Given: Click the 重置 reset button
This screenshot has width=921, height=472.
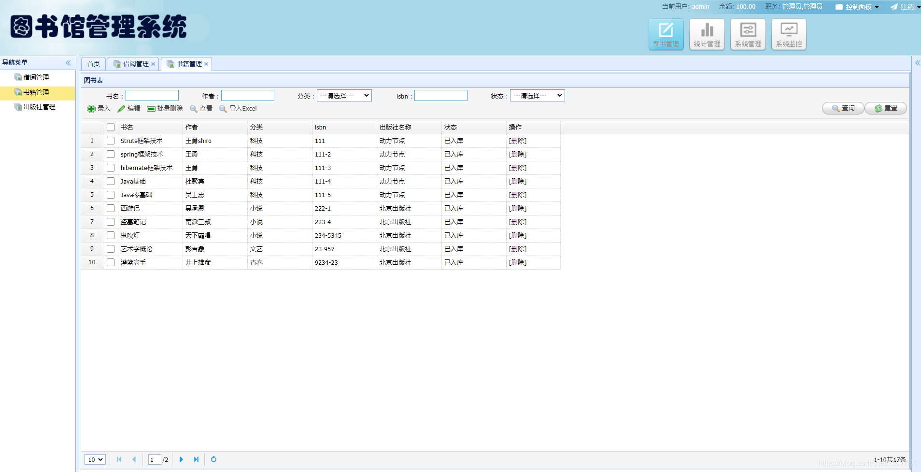Looking at the screenshot, I should (x=885, y=108).
